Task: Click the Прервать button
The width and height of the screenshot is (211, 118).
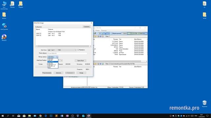Action: (x=70, y=73)
